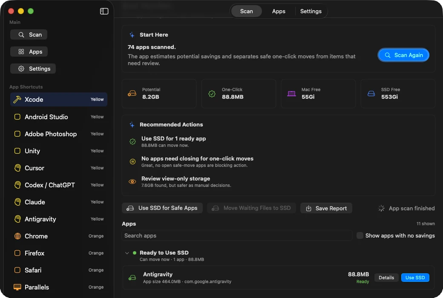Switch to the Scan tab at top

point(246,11)
